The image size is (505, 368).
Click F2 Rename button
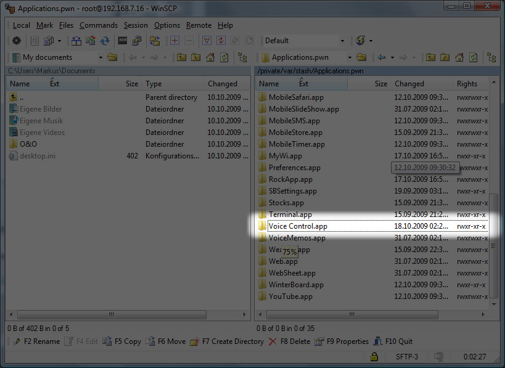click(36, 341)
